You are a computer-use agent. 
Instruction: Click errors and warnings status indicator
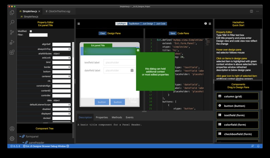pos(15,146)
